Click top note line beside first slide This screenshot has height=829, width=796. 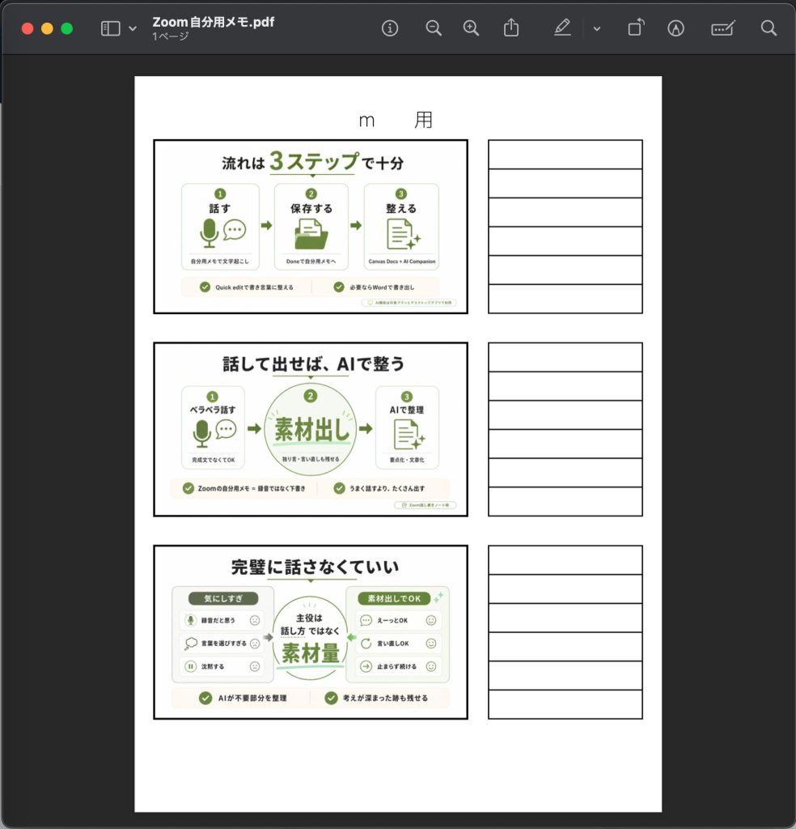tap(565, 155)
